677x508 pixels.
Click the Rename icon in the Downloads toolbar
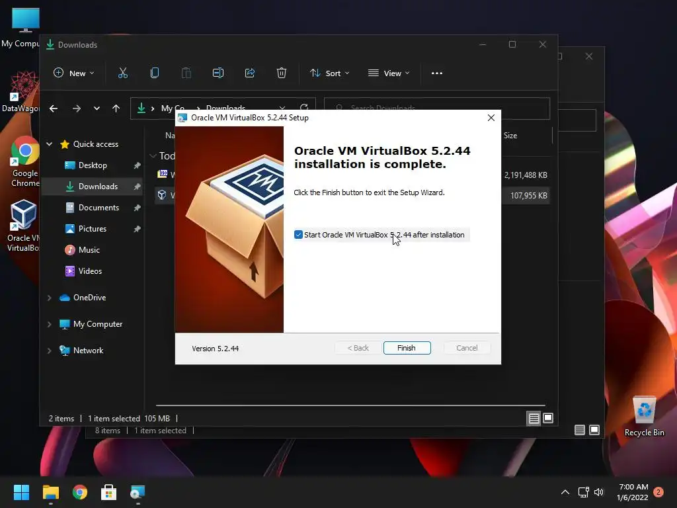(218, 73)
